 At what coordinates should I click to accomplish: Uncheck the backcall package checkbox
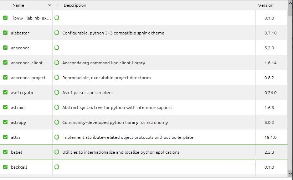click(5, 167)
